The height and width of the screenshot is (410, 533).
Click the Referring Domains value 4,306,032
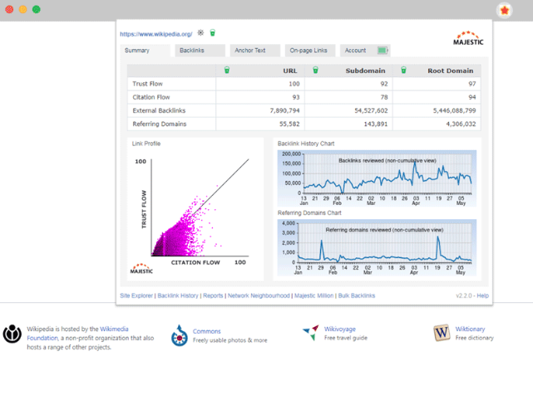click(x=461, y=124)
